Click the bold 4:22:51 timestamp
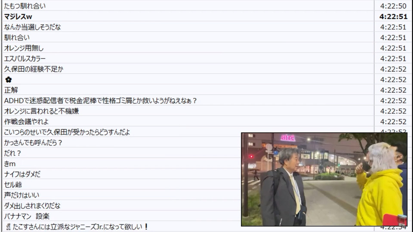Viewport: 413px width, 232px height. coord(393,17)
